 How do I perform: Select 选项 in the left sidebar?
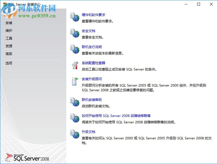(9, 63)
